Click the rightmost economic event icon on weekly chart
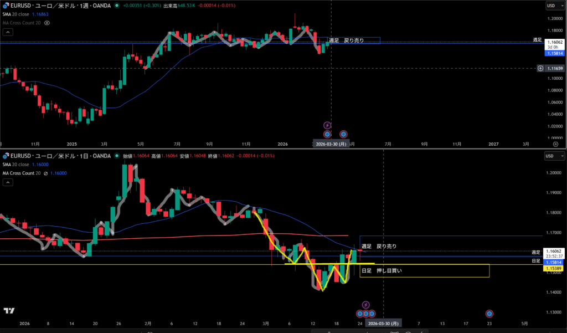 point(343,134)
